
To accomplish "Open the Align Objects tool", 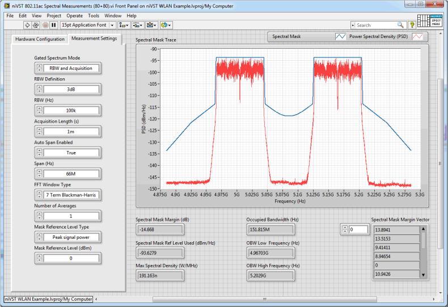I will click(x=124, y=25).
